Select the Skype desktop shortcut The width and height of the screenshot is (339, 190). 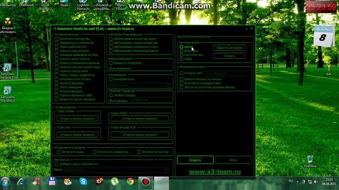pos(64,3)
